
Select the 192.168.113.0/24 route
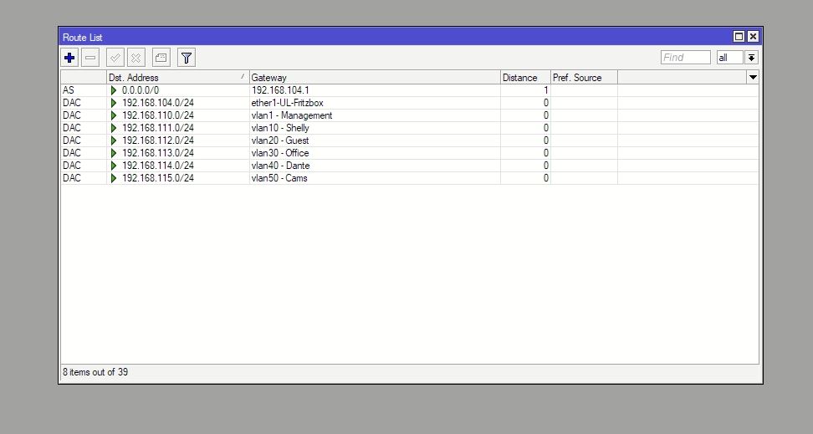pyautogui.click(x=410, y=153)
